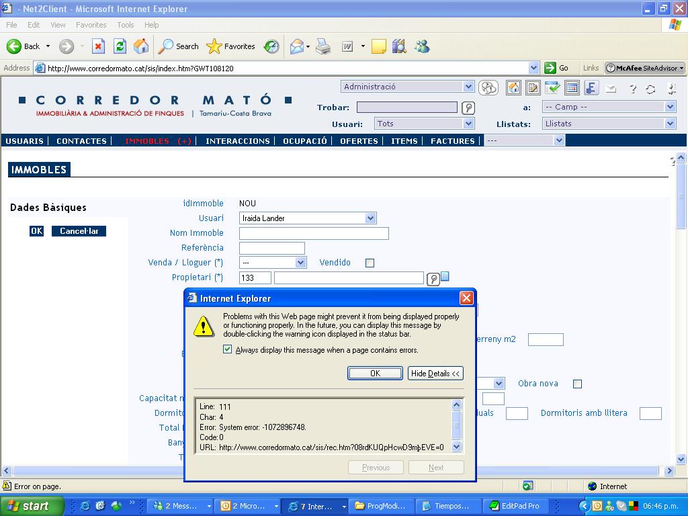Click the Mail envelope toolbar icon

pos(297,46)
